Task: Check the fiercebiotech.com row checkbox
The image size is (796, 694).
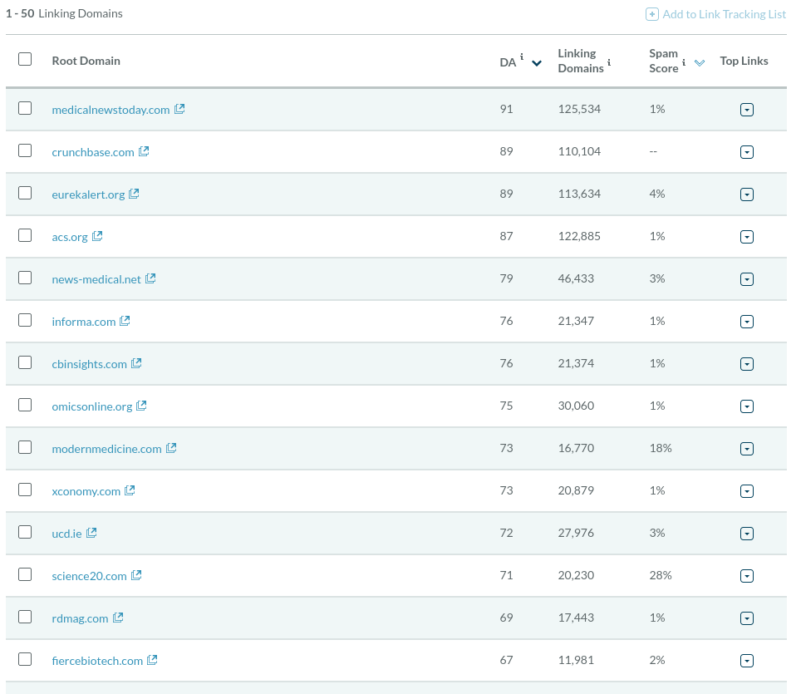Action: coord(25,659)
